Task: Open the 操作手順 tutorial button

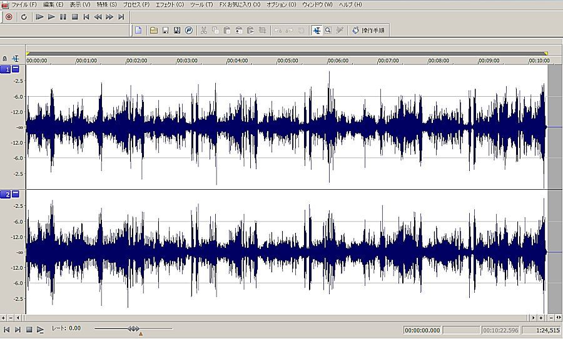Action: 368,31
